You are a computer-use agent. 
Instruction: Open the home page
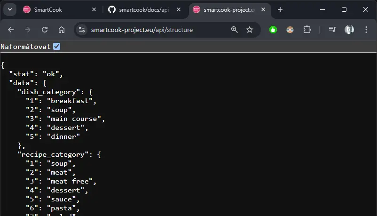point(62,30)
